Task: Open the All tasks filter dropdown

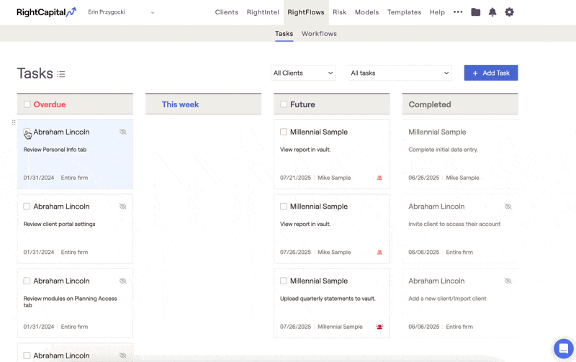Action: 400,73
